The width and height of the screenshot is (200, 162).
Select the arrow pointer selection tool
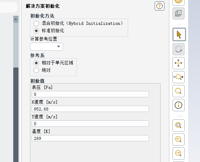coord(179,35)
